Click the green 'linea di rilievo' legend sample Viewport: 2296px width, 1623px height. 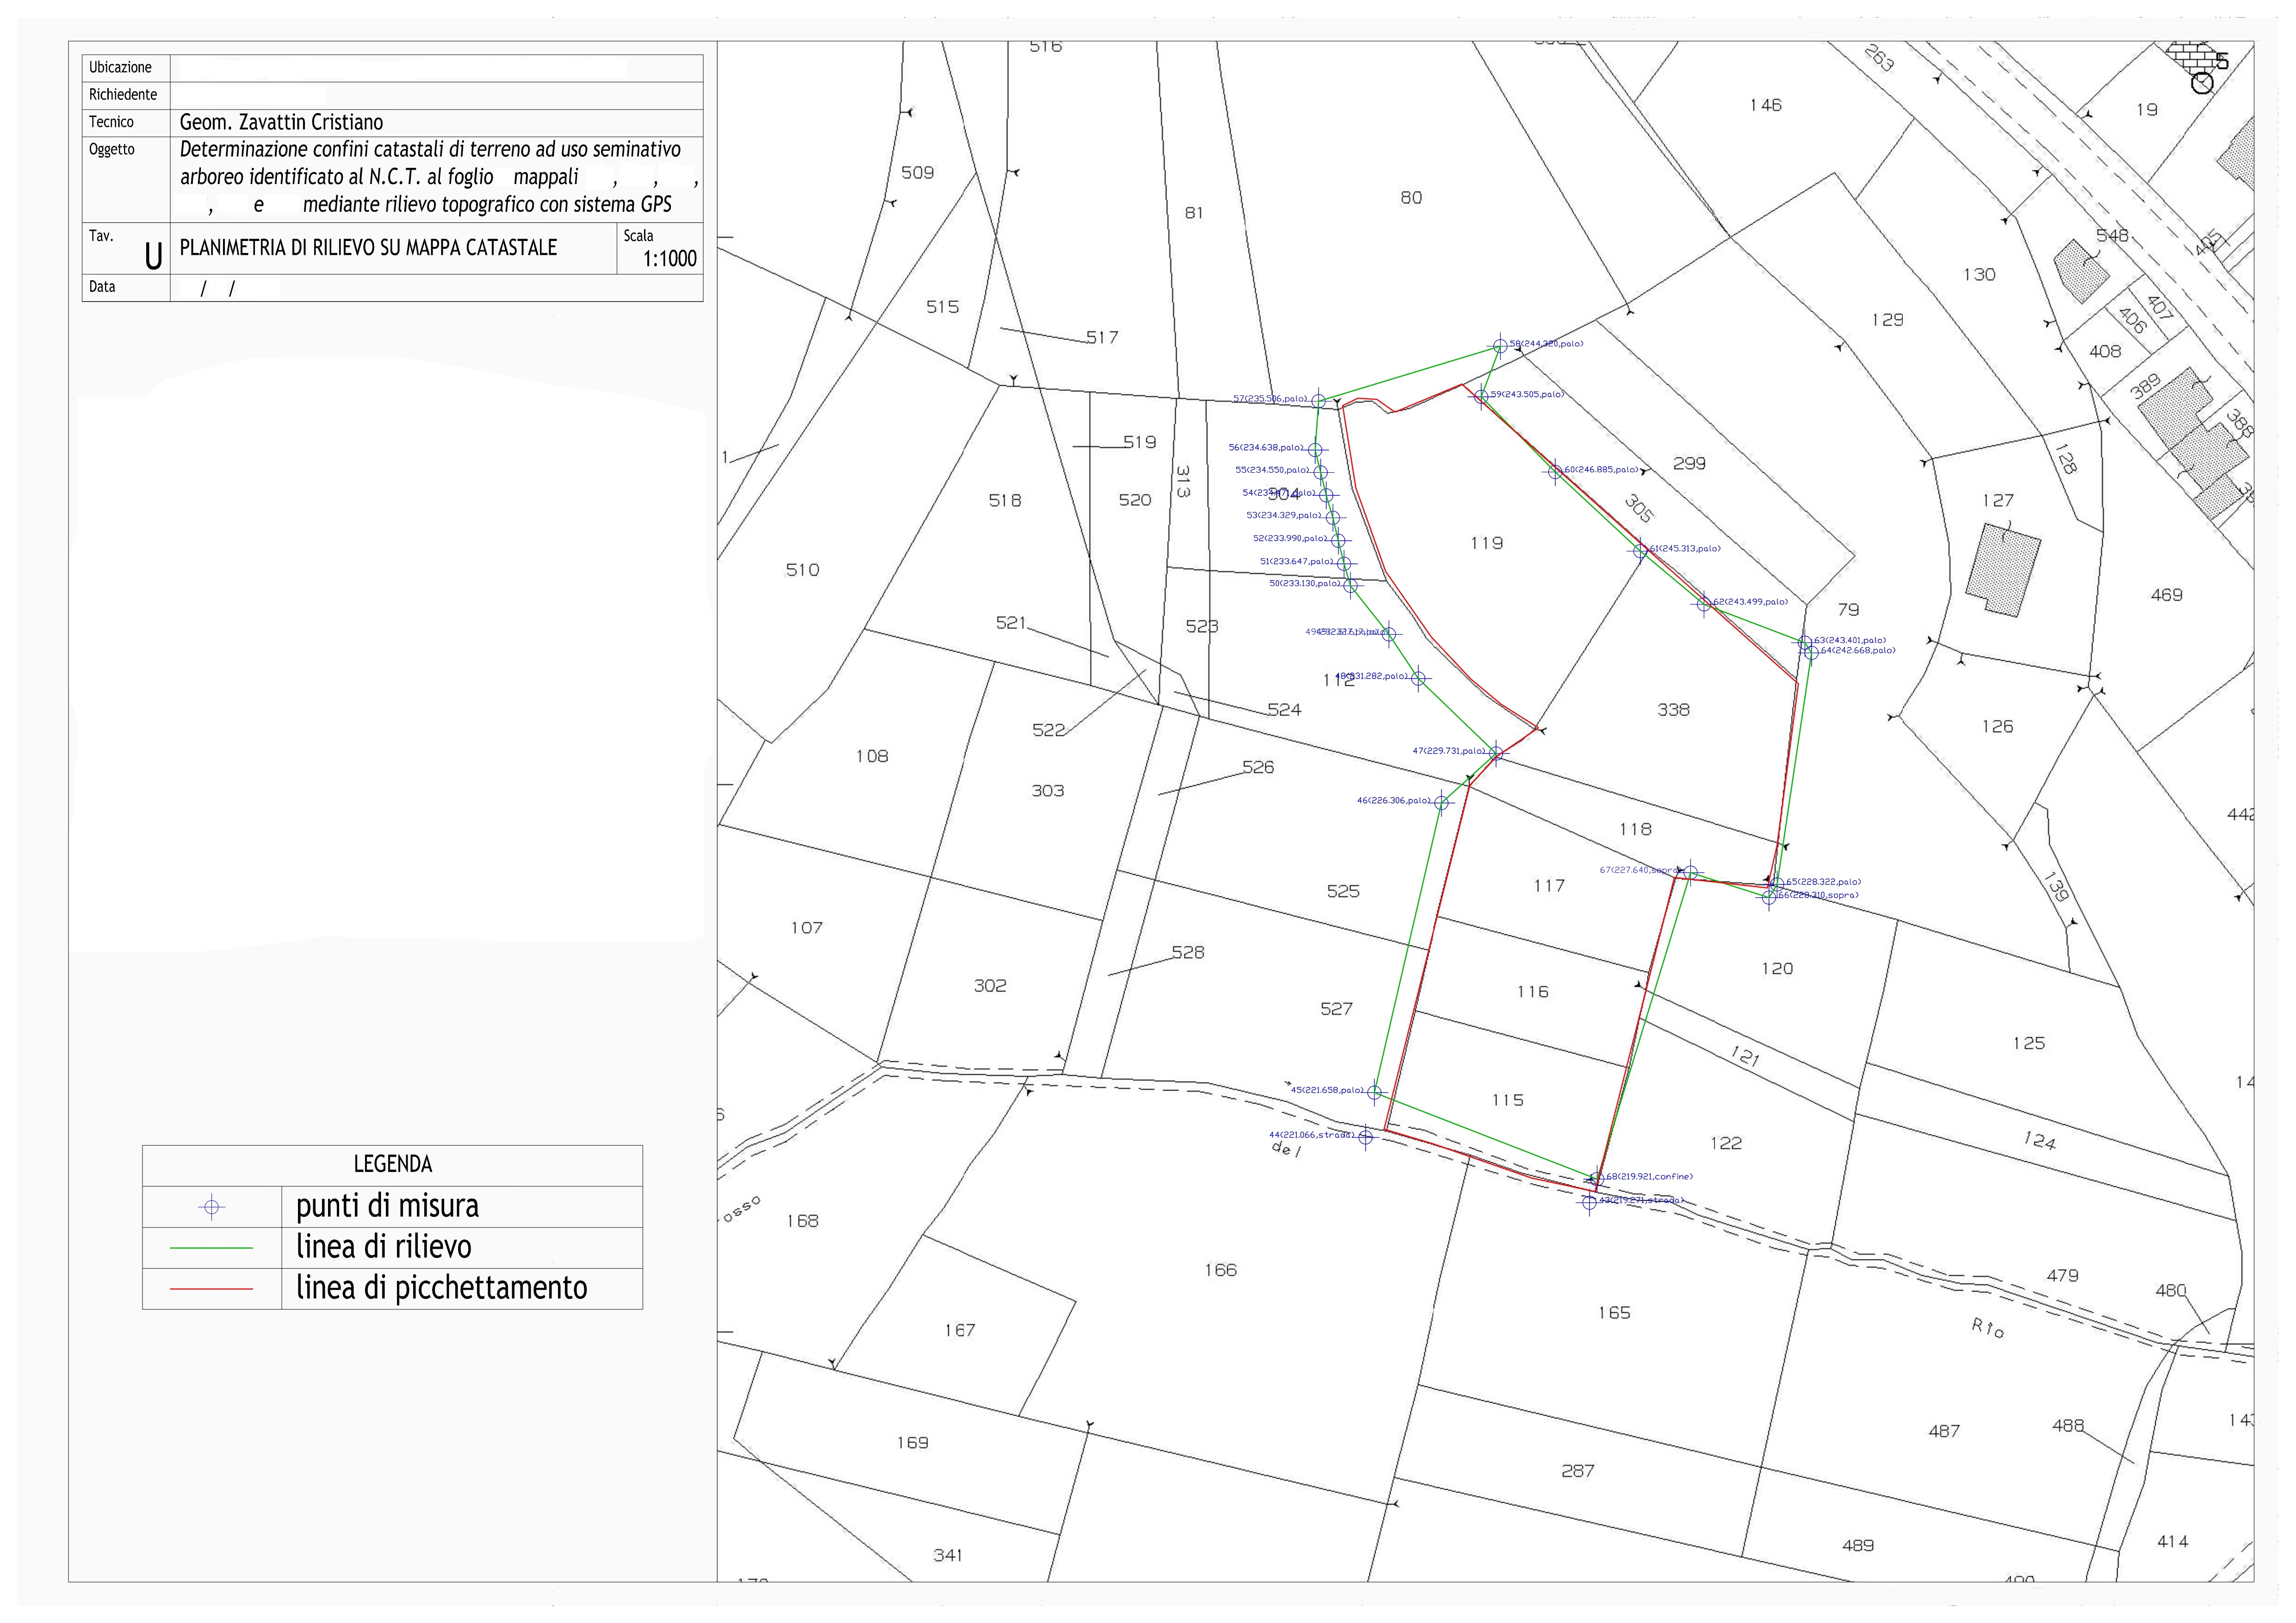point(211,1248)
